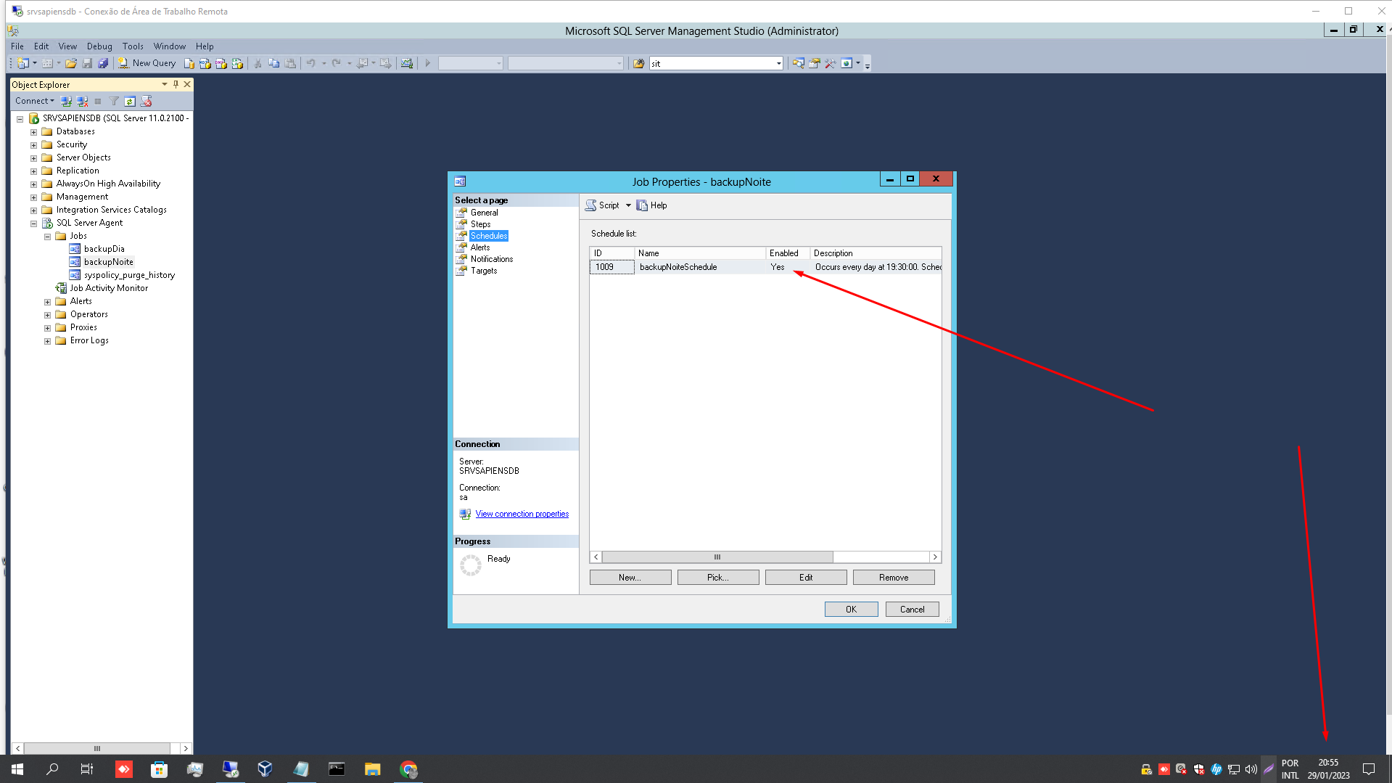The width and height of the screenshot is (1392, 783).
Task: Select the General page
Action: pos(484,213)
